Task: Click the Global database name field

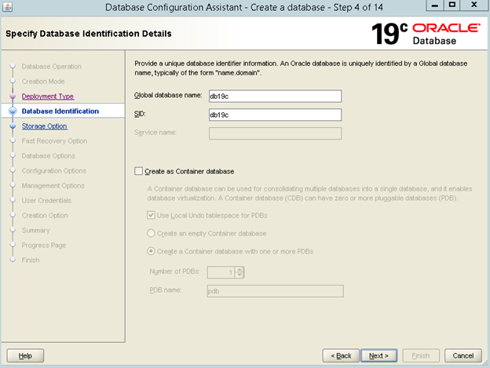Action: [x=275, y=97]
